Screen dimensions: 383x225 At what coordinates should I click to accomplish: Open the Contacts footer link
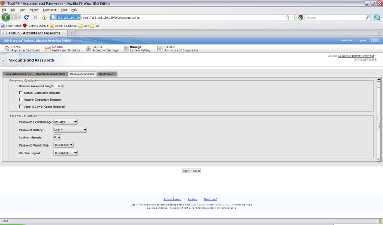pyautogui.click(x=192, y=199)
